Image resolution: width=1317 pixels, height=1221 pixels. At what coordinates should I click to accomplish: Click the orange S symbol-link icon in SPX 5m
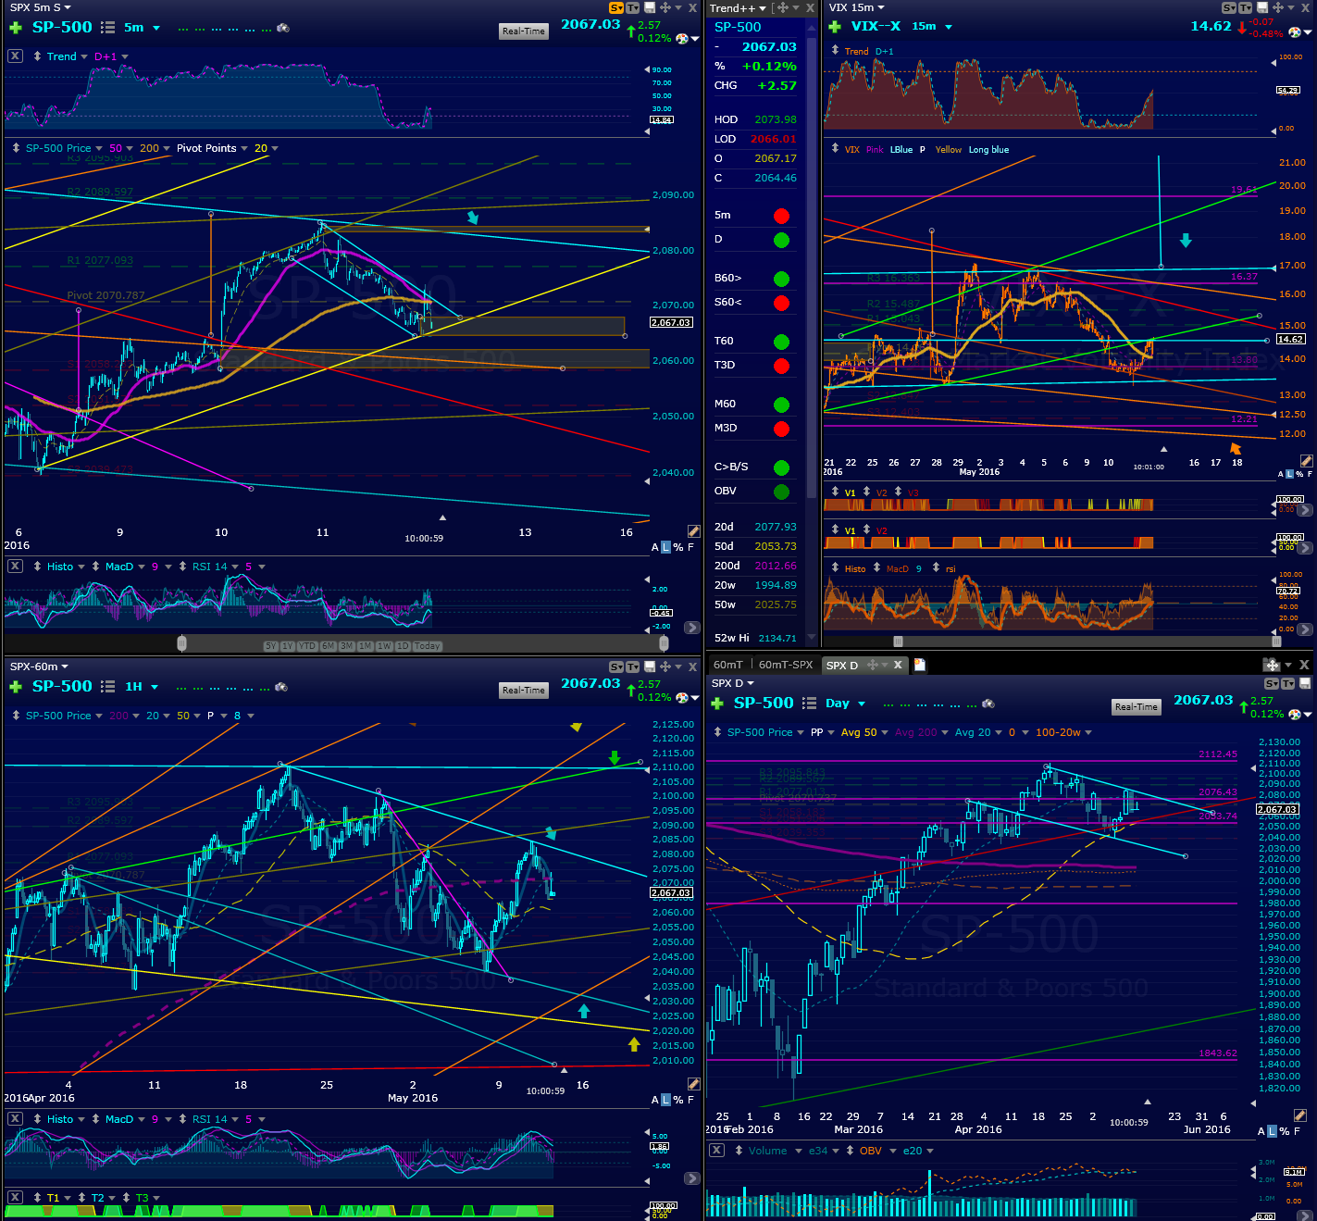tap(616, 7)
